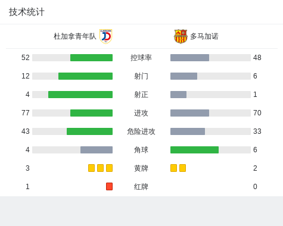The image size is (283, 226).
Task: Click the yellow card nearest 黄牌 label on left
Action: (x=109, y=168)
